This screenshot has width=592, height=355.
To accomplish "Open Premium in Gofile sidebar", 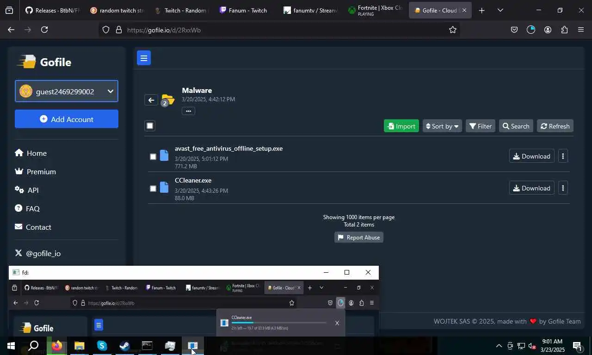I will [35, 171].
